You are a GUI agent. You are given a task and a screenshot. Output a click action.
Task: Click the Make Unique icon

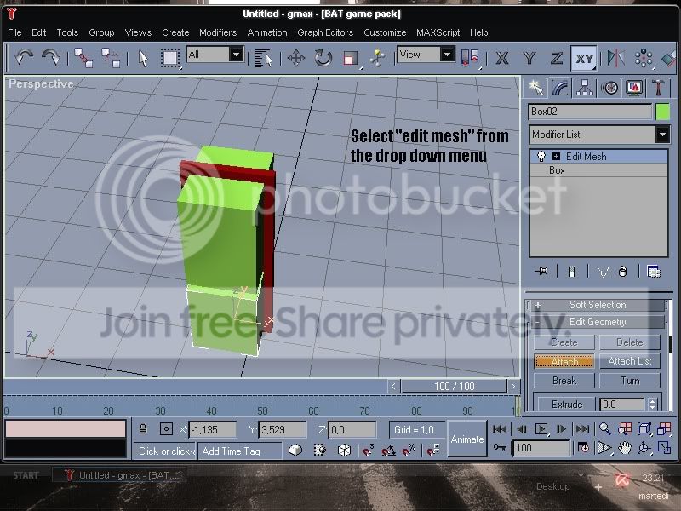coord(603,272)
